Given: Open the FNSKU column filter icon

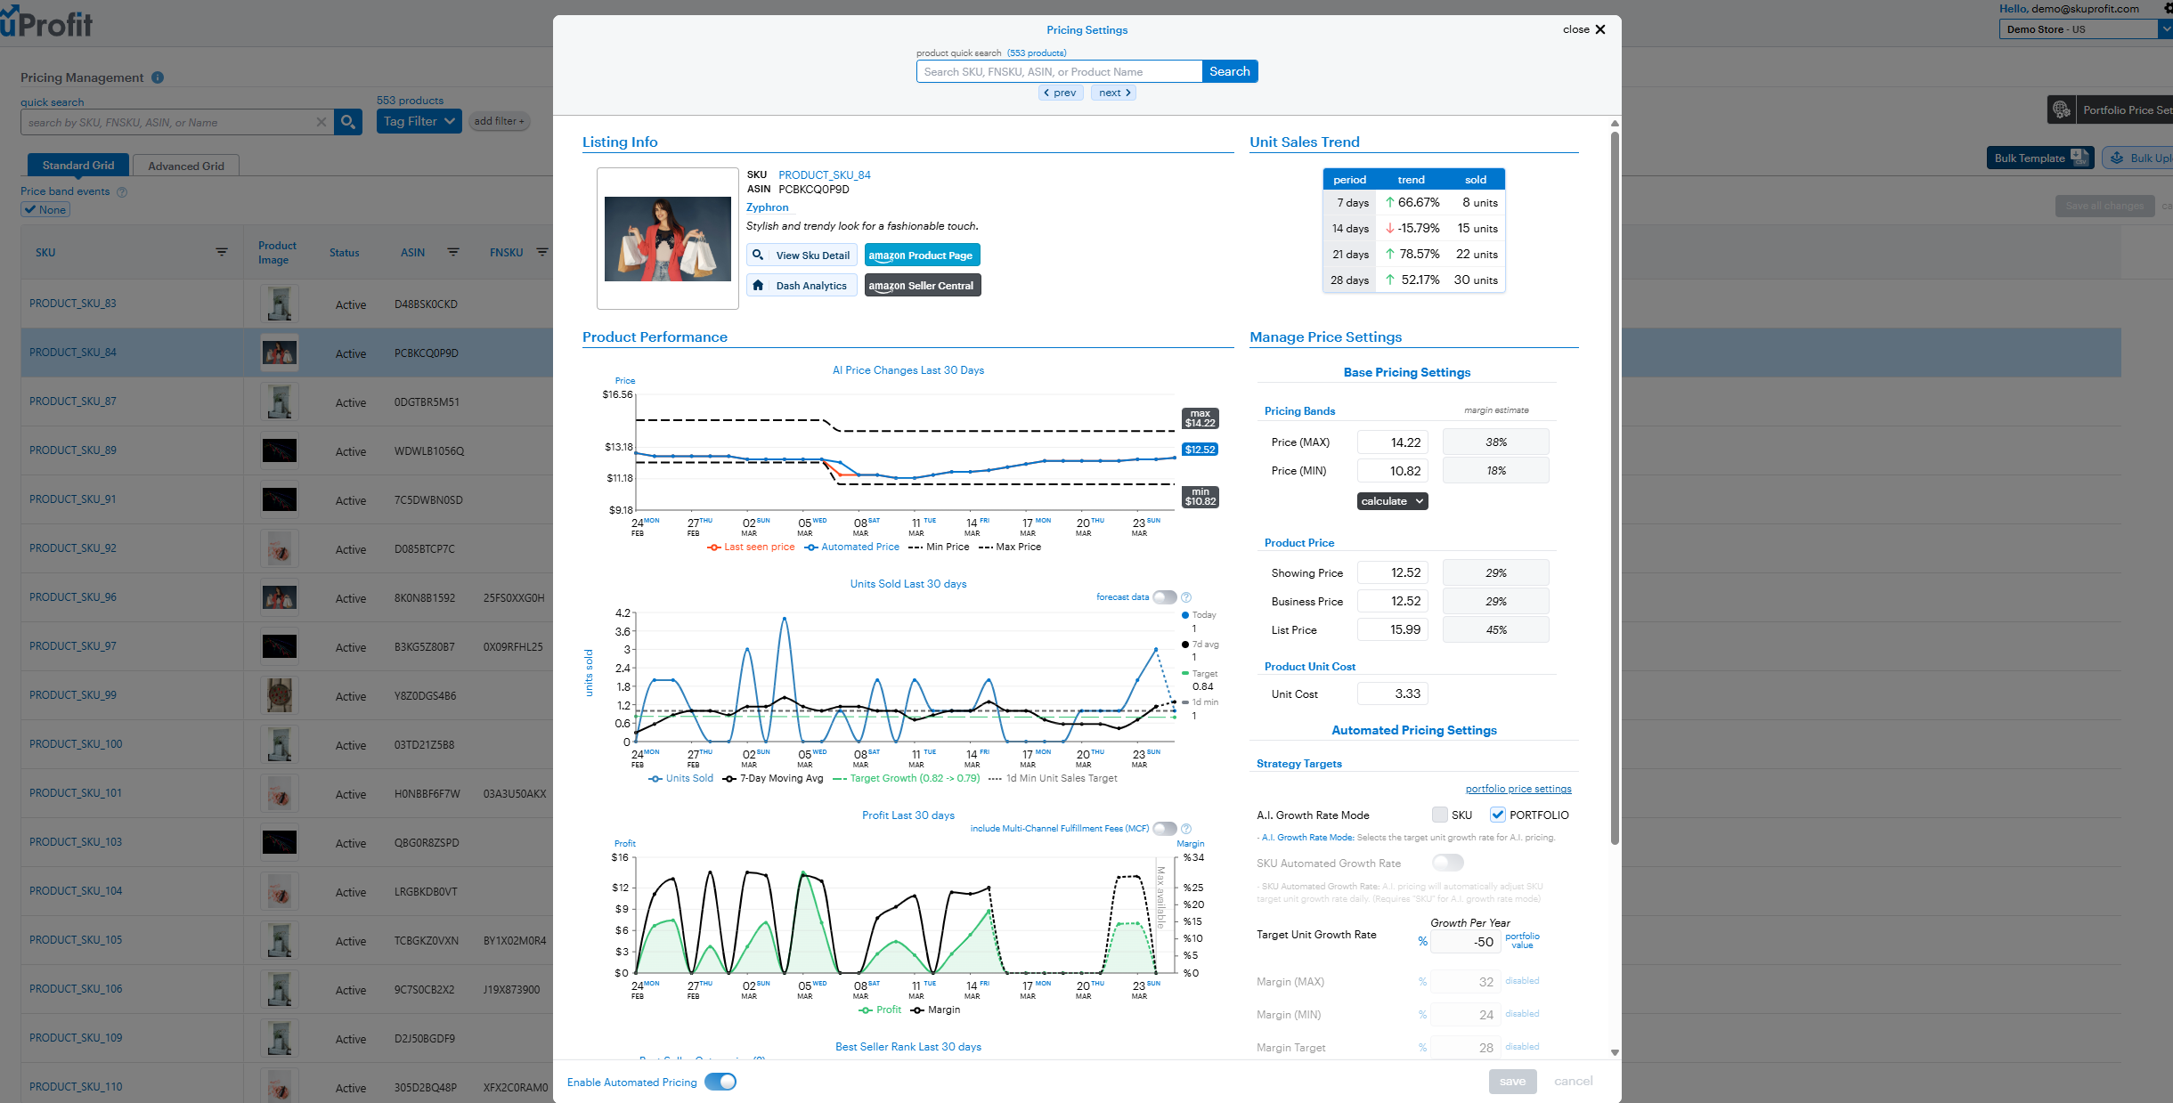Looking at the screenshot, I should (542, 253).
